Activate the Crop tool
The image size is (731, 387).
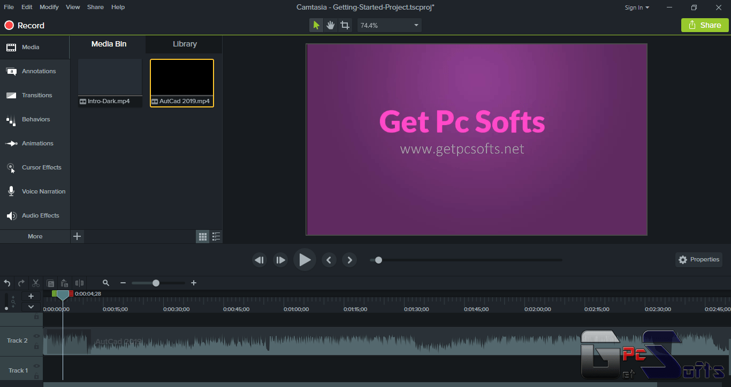click(345, 25)
